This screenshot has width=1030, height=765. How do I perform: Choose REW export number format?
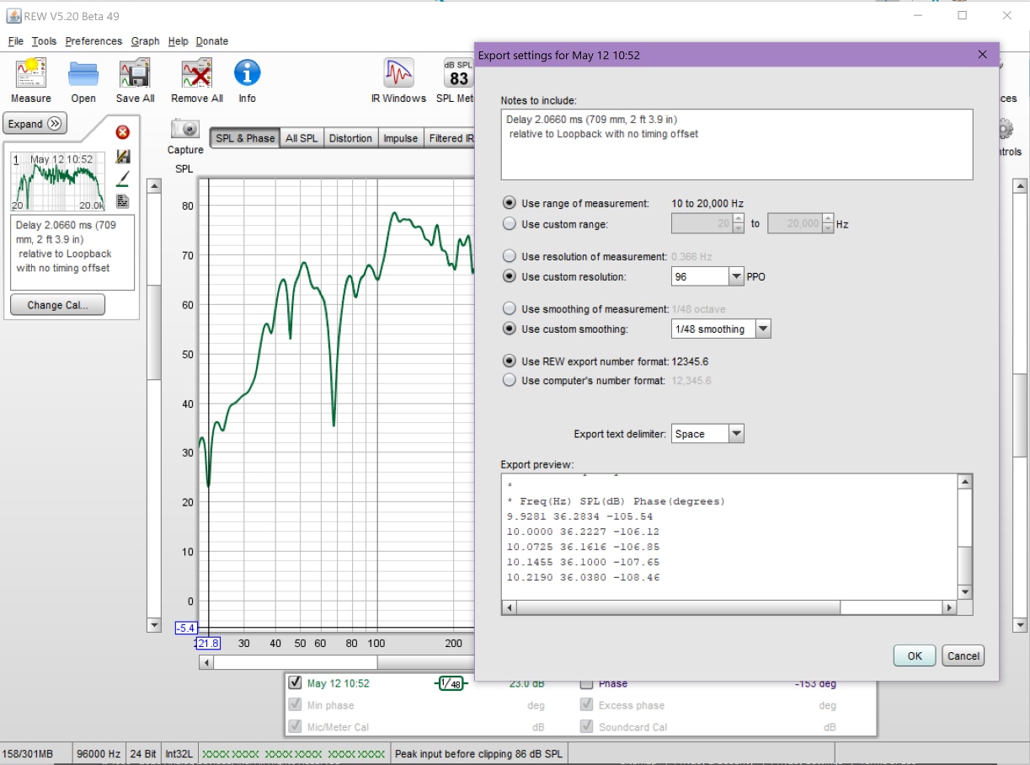tap(509, 361)
